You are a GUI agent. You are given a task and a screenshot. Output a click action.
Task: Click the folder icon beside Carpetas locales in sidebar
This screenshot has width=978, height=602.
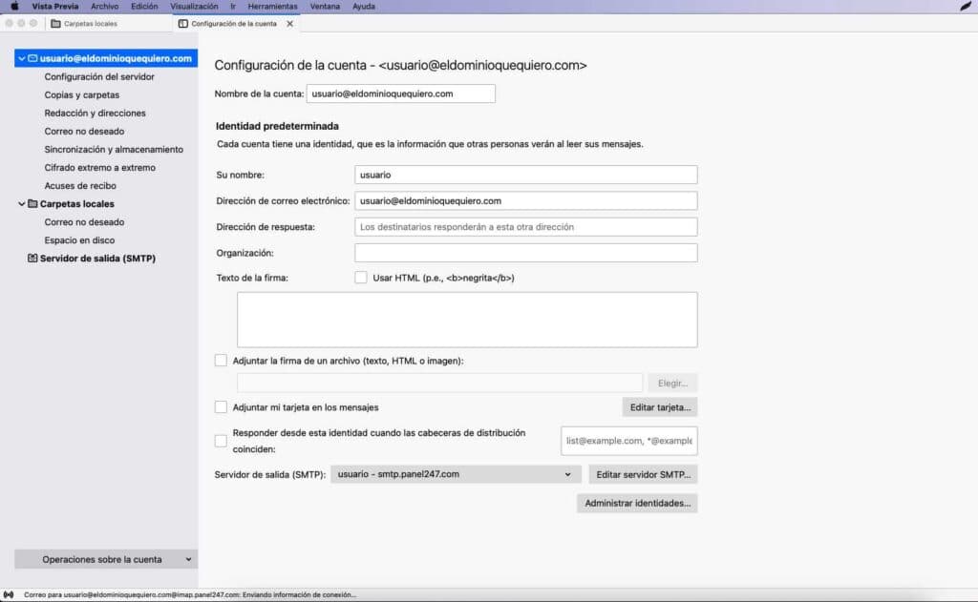(32, 203)
